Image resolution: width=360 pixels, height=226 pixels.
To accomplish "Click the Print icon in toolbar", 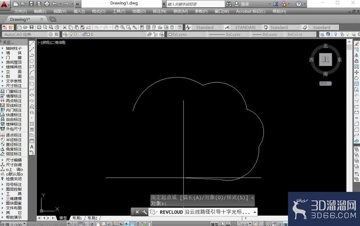I will [x=39, y=28].
